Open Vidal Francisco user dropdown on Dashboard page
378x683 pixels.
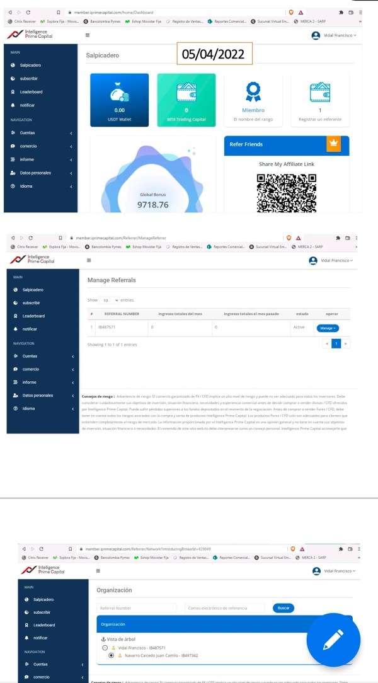[334, 35]
